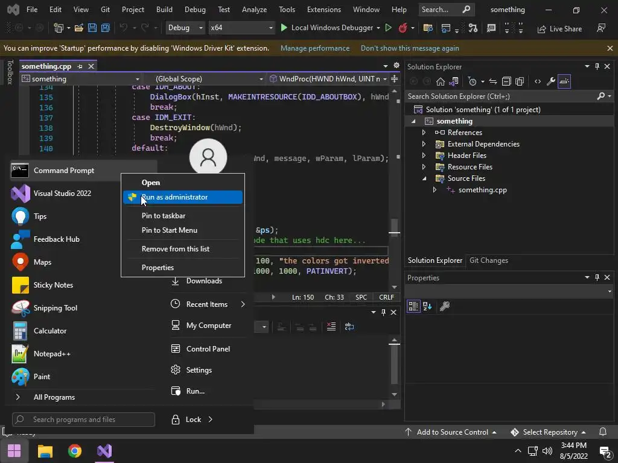Start Without Debugging using the outlined play icon
618x463 pixels.
pos(388,28)
